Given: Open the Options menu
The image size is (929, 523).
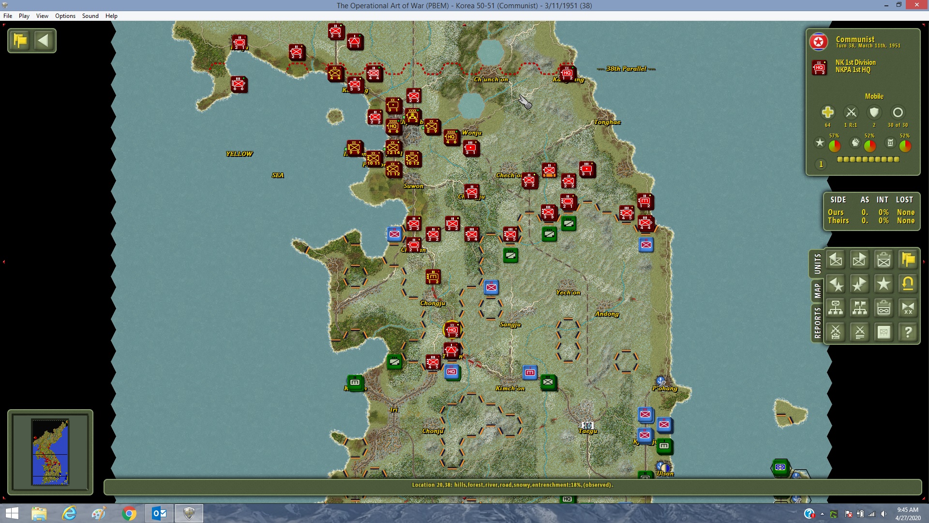Looking at the screenshot, I should 65,16.
